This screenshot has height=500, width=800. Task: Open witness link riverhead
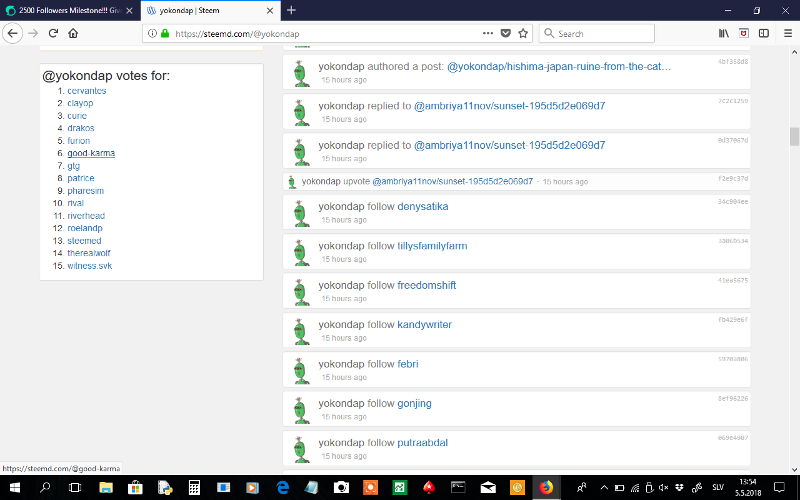(x=86, y=216)
